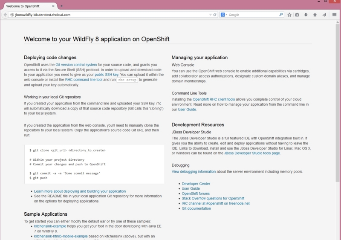Open Git version control system link

pos(76,65)
